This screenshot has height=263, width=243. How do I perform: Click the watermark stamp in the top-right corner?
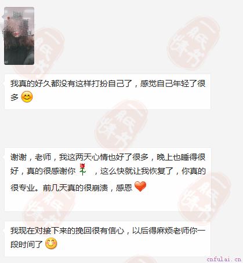point(194,43)
